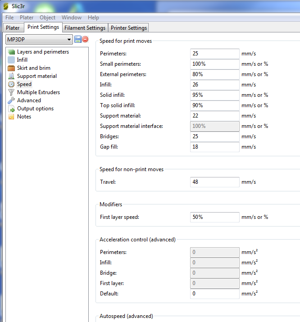
Task: Click the Infill acceleration field
Action: click(x=214, y=263)
